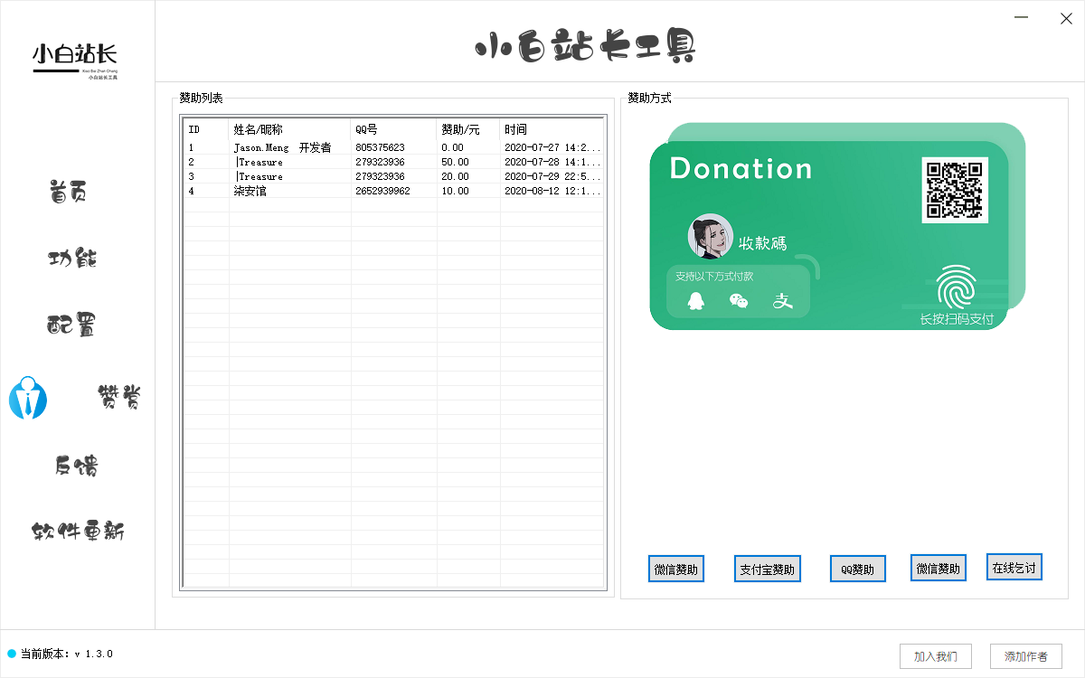Viewport: 1085px width, 678px height.
Task: Click the 添加作者 button
Action: pos(1025,655)
